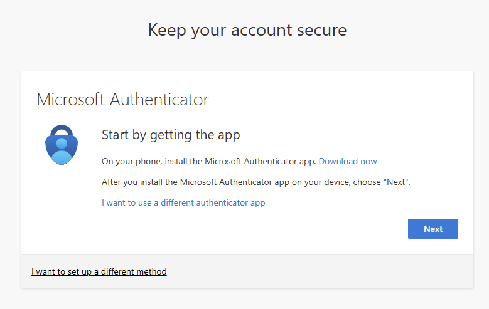
Task: Select "I want to set up a different method"
Action: (99, 271)
